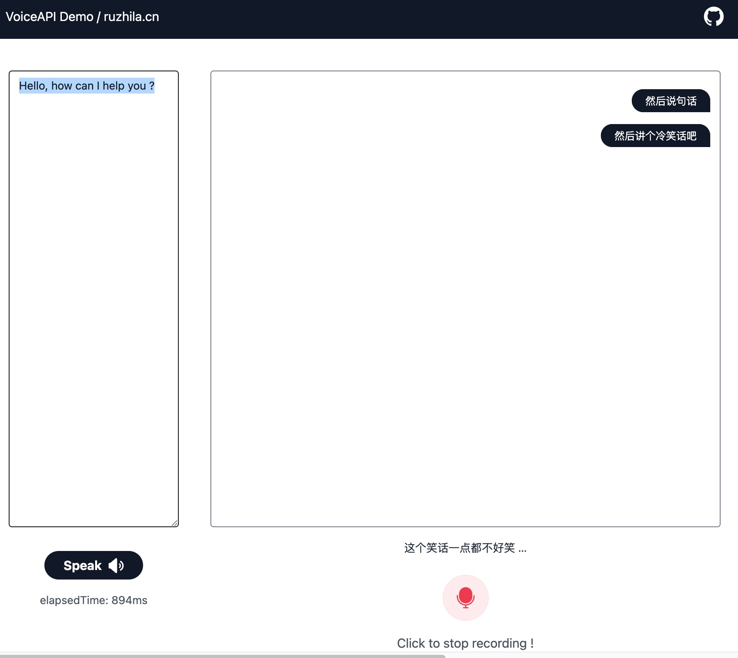This screenshot has height=658, width=738.
Task: Click the speaker icon inside the Speak button
Action: pos(116,565)
